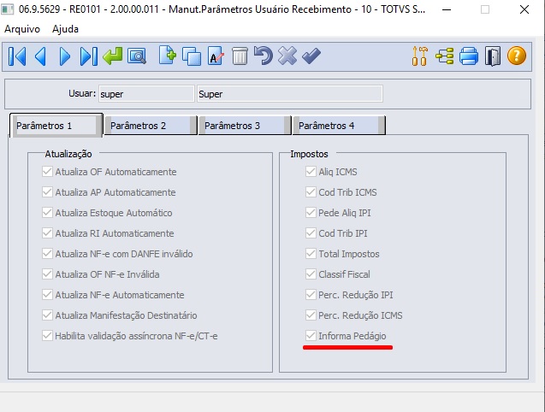545x412 pixels.
Task: Toggle the Cod Trib ICMS checkbox
Action: click(311, 192)
